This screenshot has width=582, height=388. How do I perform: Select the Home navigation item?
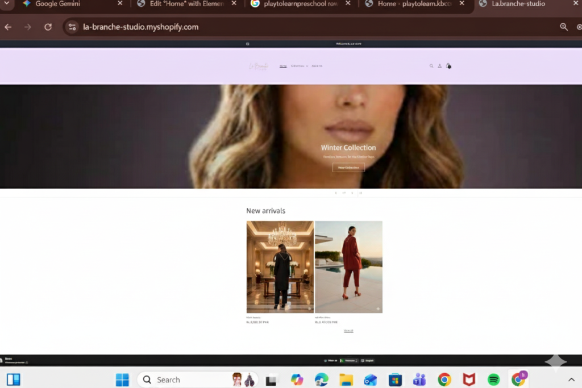click(x=283, y=66)
